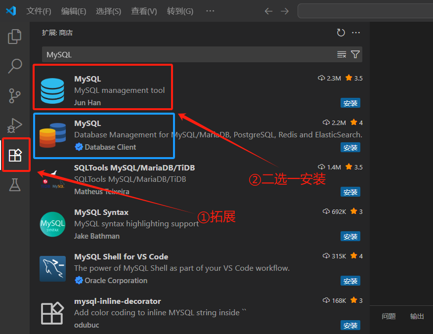The width and height of the screenshot is (433, 334).
Task: Switch to the 问题 panel tab
Action: pyautogui.click(x=389, y=316)
